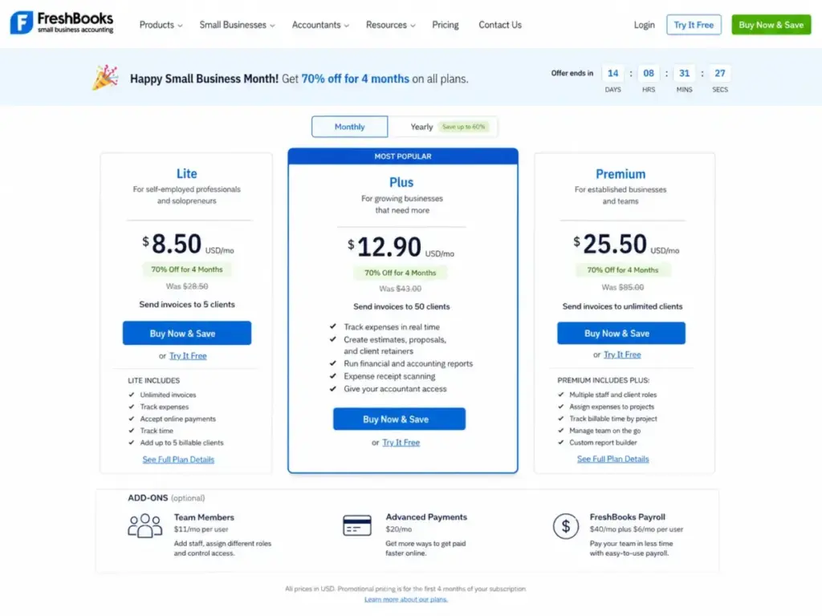Click checkmark beside Track expenses in real time
This screenshot has width=822, height=616.
click(333, 326)
